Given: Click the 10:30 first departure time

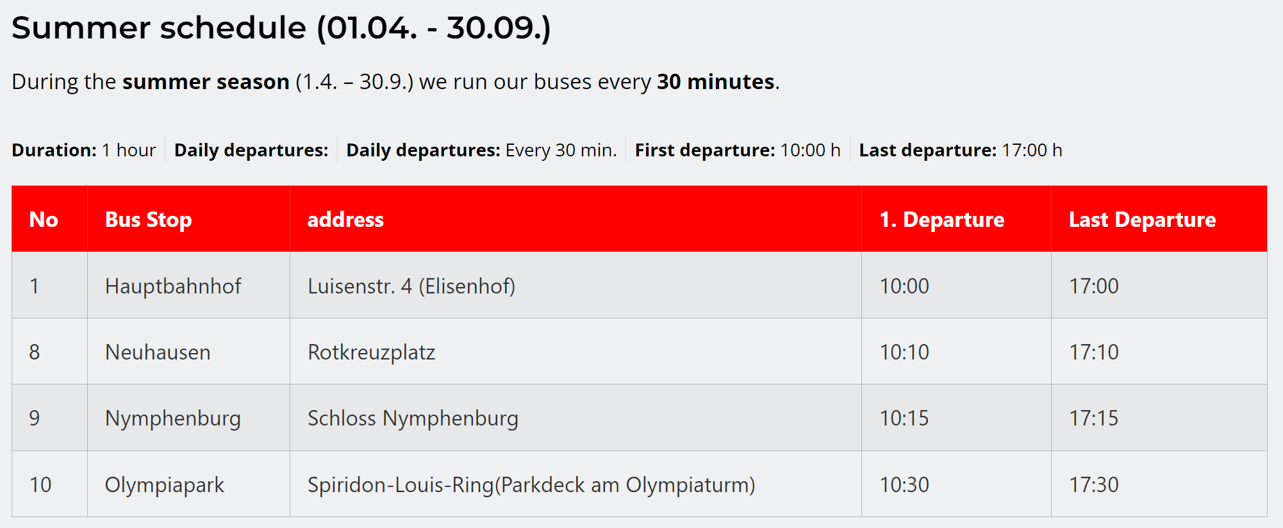Looking at the screenshot, I should (904, 485).
